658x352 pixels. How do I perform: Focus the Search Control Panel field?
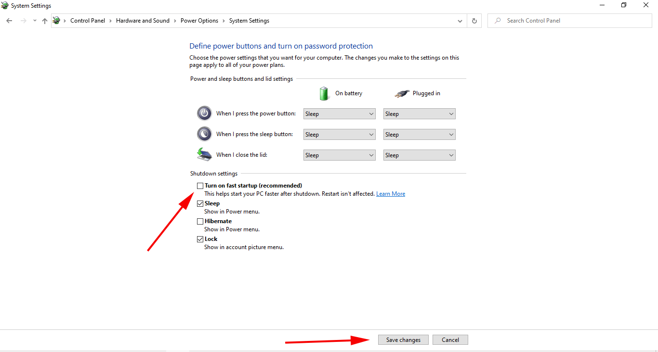click(570, 21)
